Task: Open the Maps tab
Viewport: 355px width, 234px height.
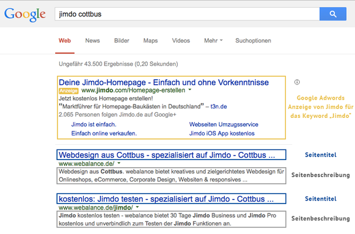Action: pos(151,40)
